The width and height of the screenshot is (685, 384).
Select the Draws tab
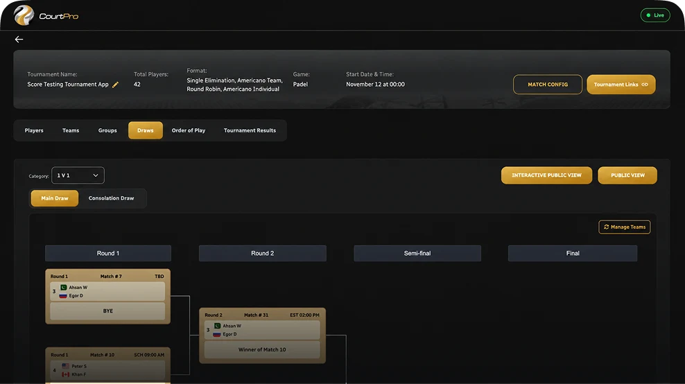tap(146, 130)
